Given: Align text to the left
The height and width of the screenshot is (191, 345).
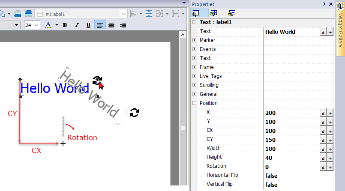Looking at the screenshot, I should tap(99, 25).
